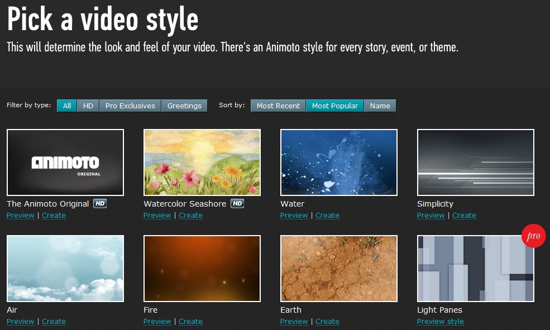Create video with The Animoto Original
The image size is (550, 330).
pos(54,216)
